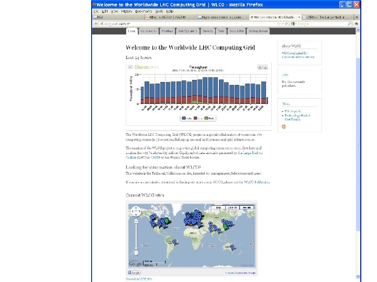Open Technology Market Cost Trends link

[x=297, y=118]
